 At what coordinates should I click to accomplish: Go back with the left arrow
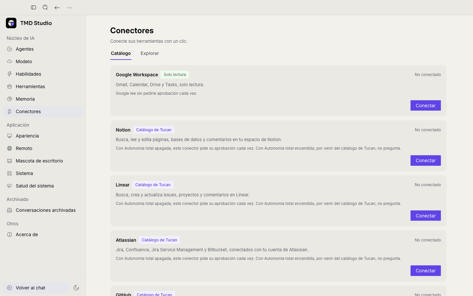(x=57, y=7)
